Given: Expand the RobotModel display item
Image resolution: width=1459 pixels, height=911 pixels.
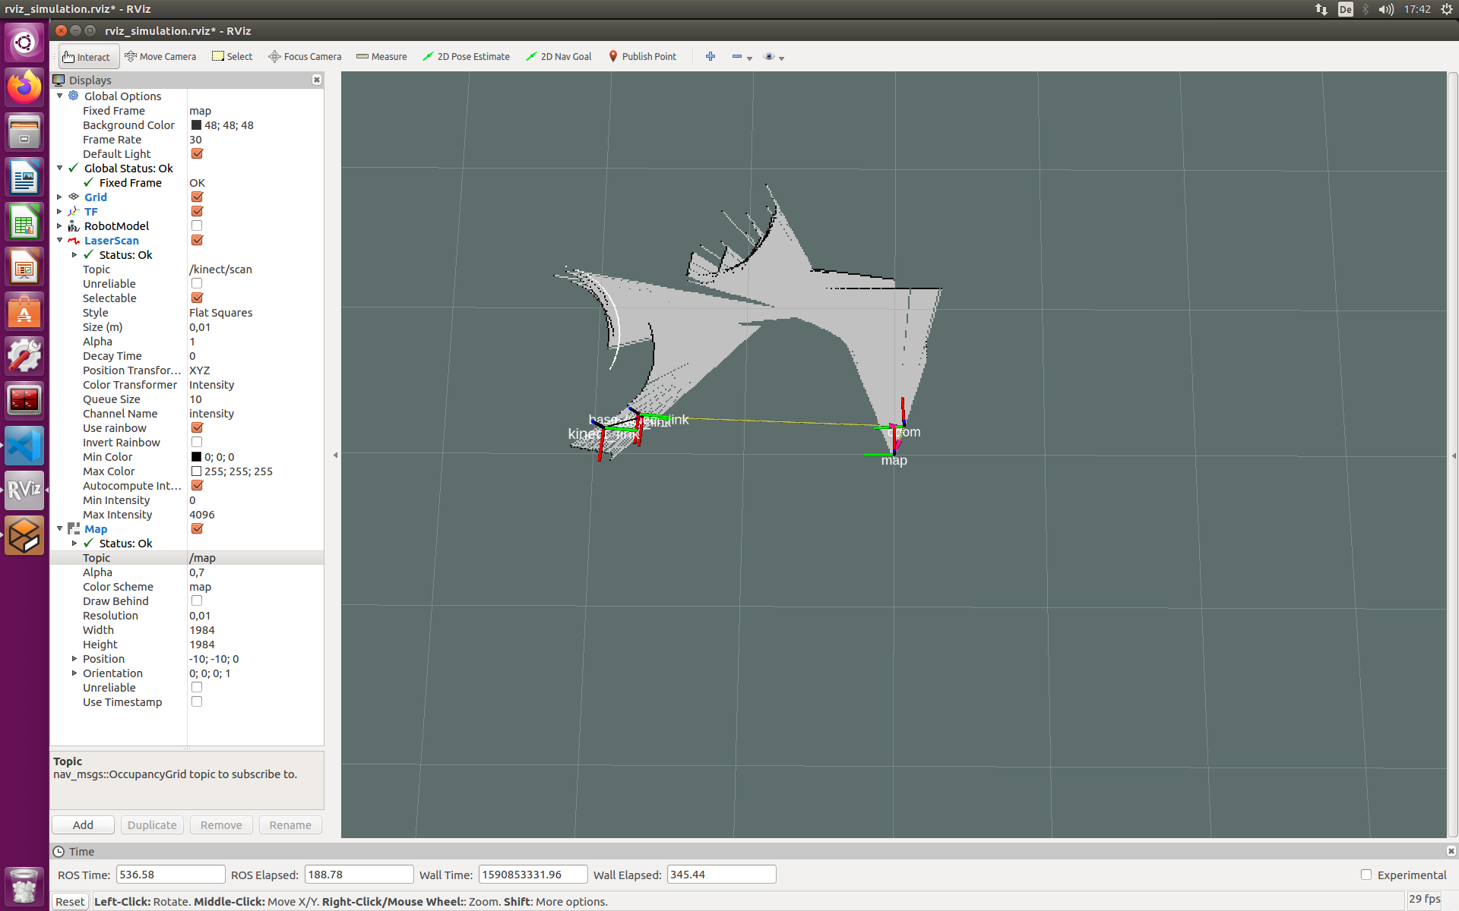Looking at the screenshot, I should click(60, 225).
